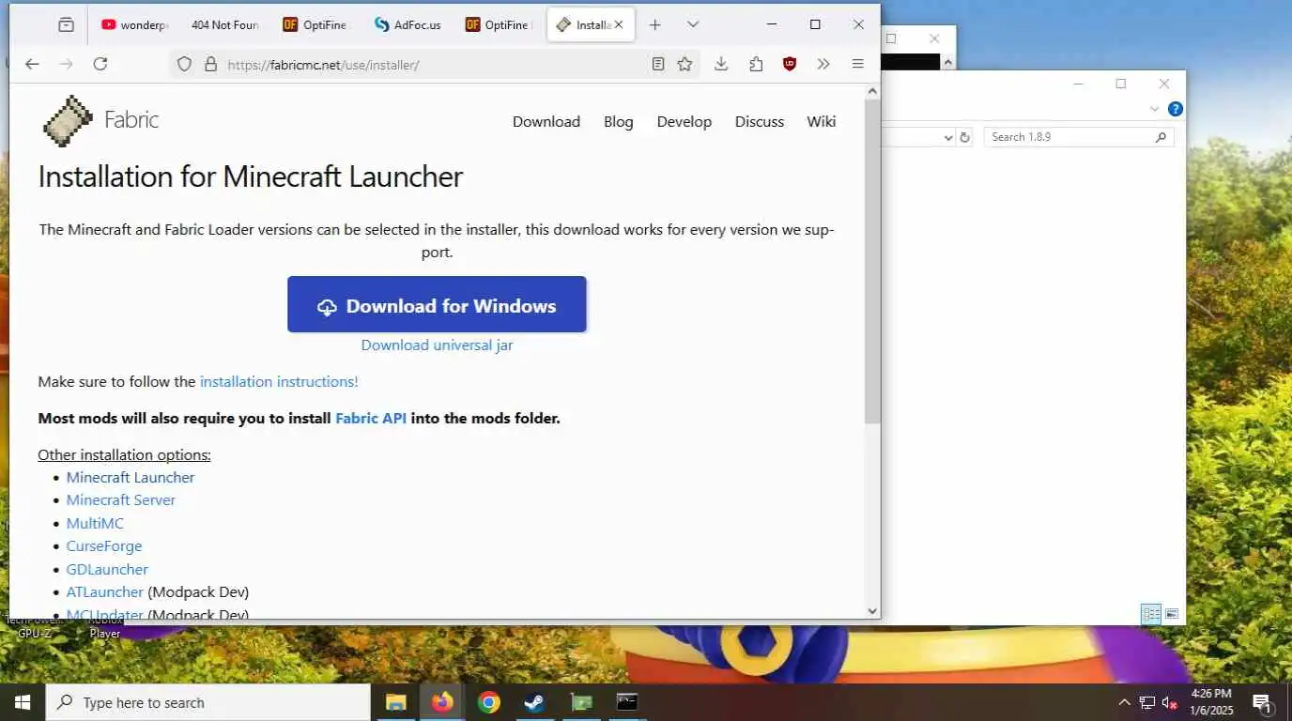Click the uBlock Origin shield icon

click(x=790, y=64)
